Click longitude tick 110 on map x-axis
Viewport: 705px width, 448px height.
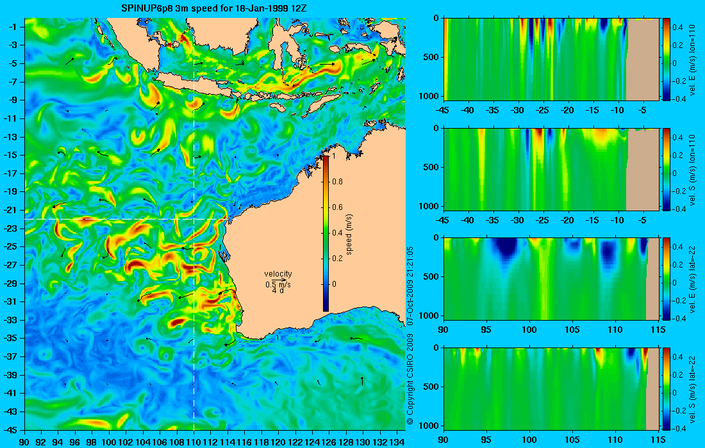194,442
